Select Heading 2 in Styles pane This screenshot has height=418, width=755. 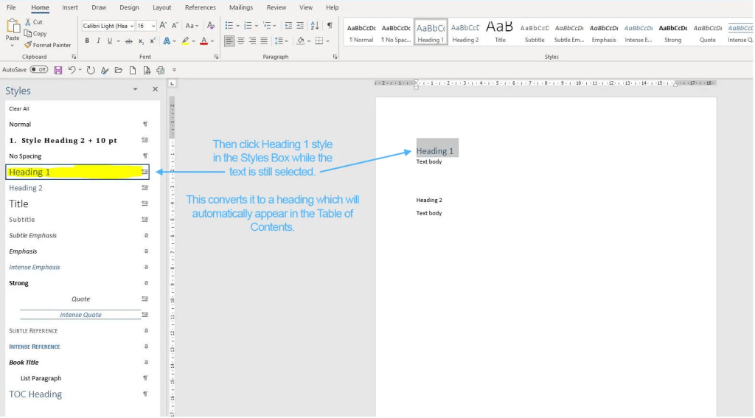pyautogui.click(x=77, y=188)
